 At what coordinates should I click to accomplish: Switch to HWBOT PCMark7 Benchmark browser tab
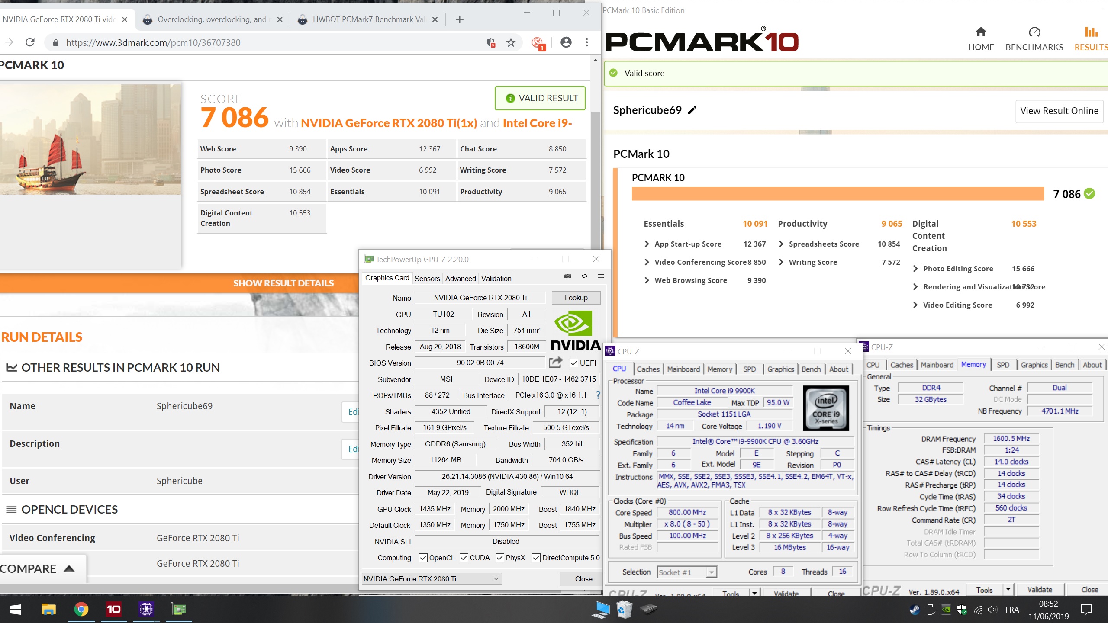pyautogui.click(x=369, y=19)
